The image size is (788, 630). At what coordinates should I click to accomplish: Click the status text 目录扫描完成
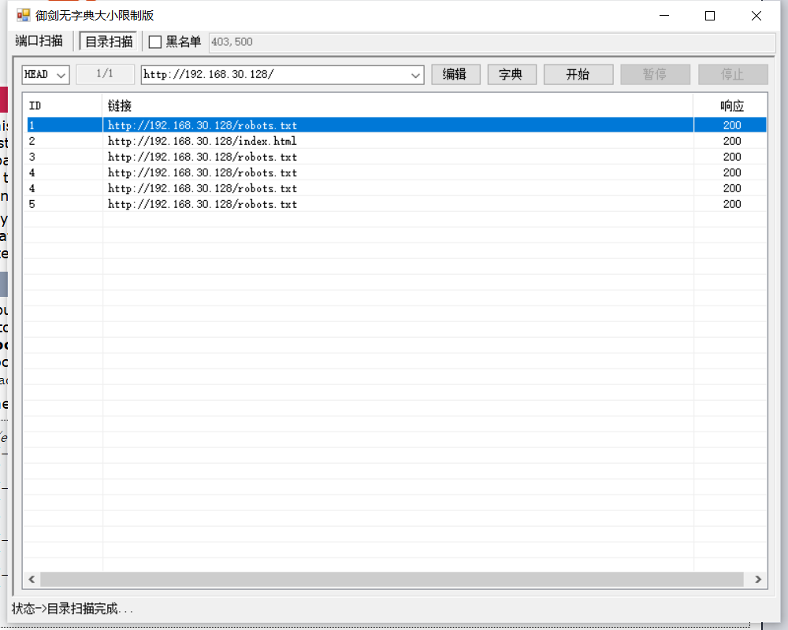click(x=82, y=609)
